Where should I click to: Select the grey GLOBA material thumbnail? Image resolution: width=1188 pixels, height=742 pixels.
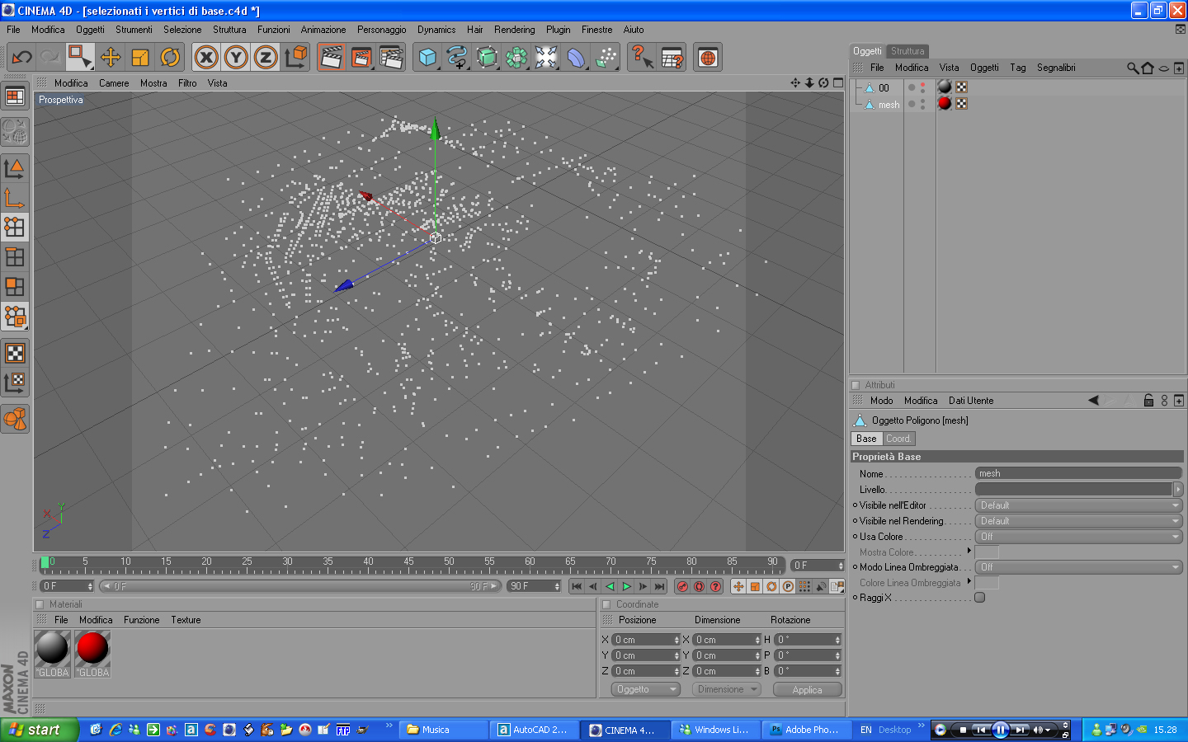pos(52,654)
